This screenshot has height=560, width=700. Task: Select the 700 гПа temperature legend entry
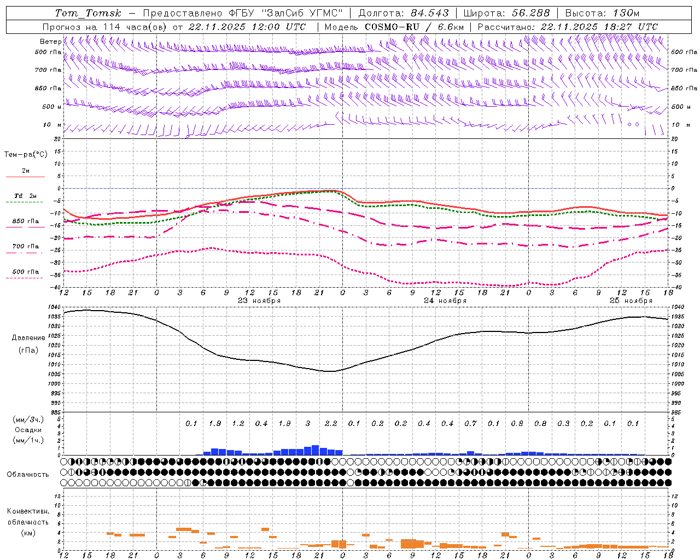(x=25, y=247)
